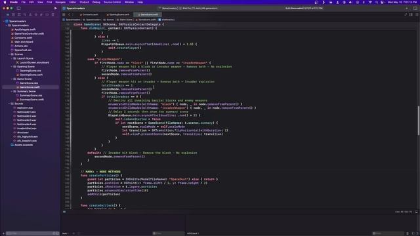Open the Editor menu

click(x=73, y=2)
